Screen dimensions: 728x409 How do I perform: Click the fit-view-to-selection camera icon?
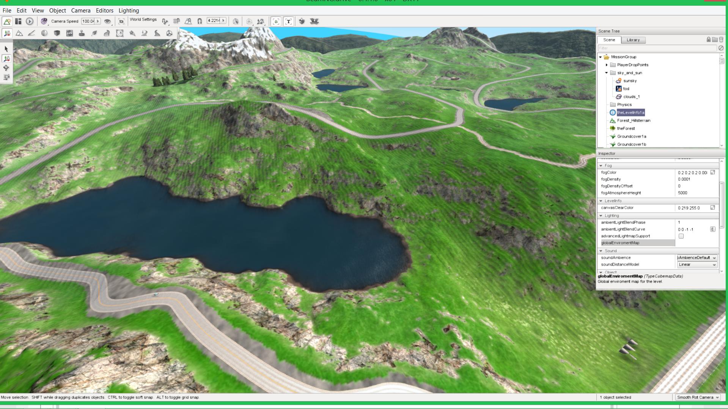point(121,21)
